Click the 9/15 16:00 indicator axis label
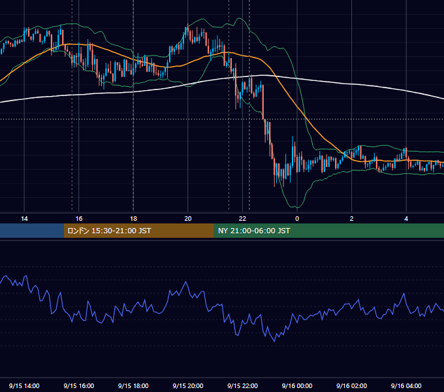Viewport: 444px width, 392px height. [79, 385]
